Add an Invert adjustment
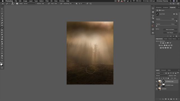 [x=161, y=48]
